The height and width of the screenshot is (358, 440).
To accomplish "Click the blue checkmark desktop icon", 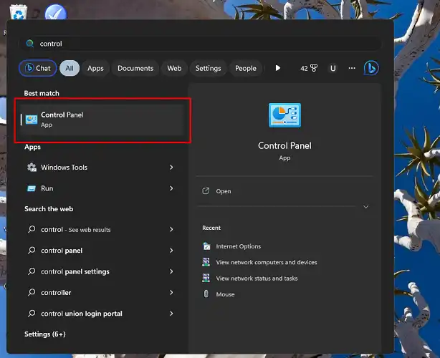I will (56, 11).
